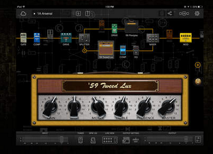Click the PRESENCE knob
This screenshot has height=154, width=213.
pyautogui.click(x=144, y=107)
